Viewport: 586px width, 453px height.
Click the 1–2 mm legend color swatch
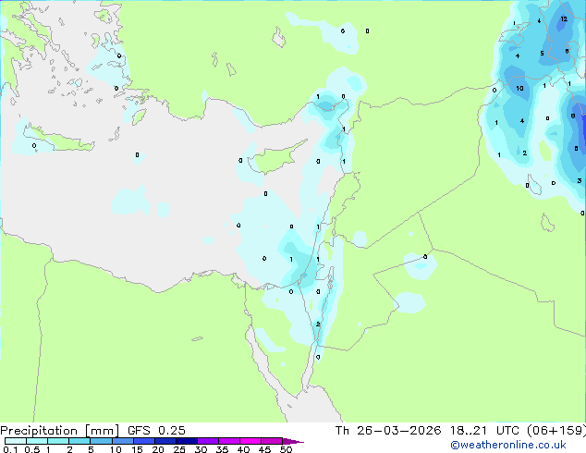(x=58, y=441)
